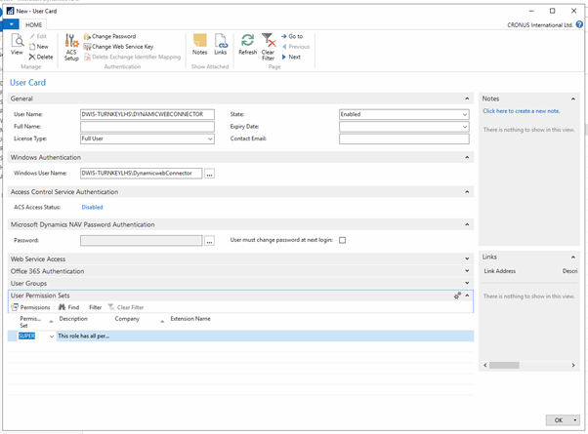588x434 pixels.
Task: Click the OK button
Action: [559, 420]
